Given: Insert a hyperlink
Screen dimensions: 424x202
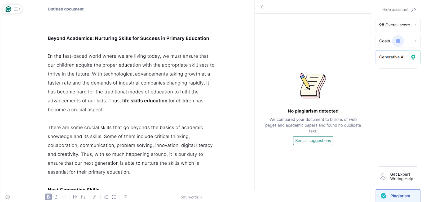Looking at the screenshot, I should click(94, 197).
